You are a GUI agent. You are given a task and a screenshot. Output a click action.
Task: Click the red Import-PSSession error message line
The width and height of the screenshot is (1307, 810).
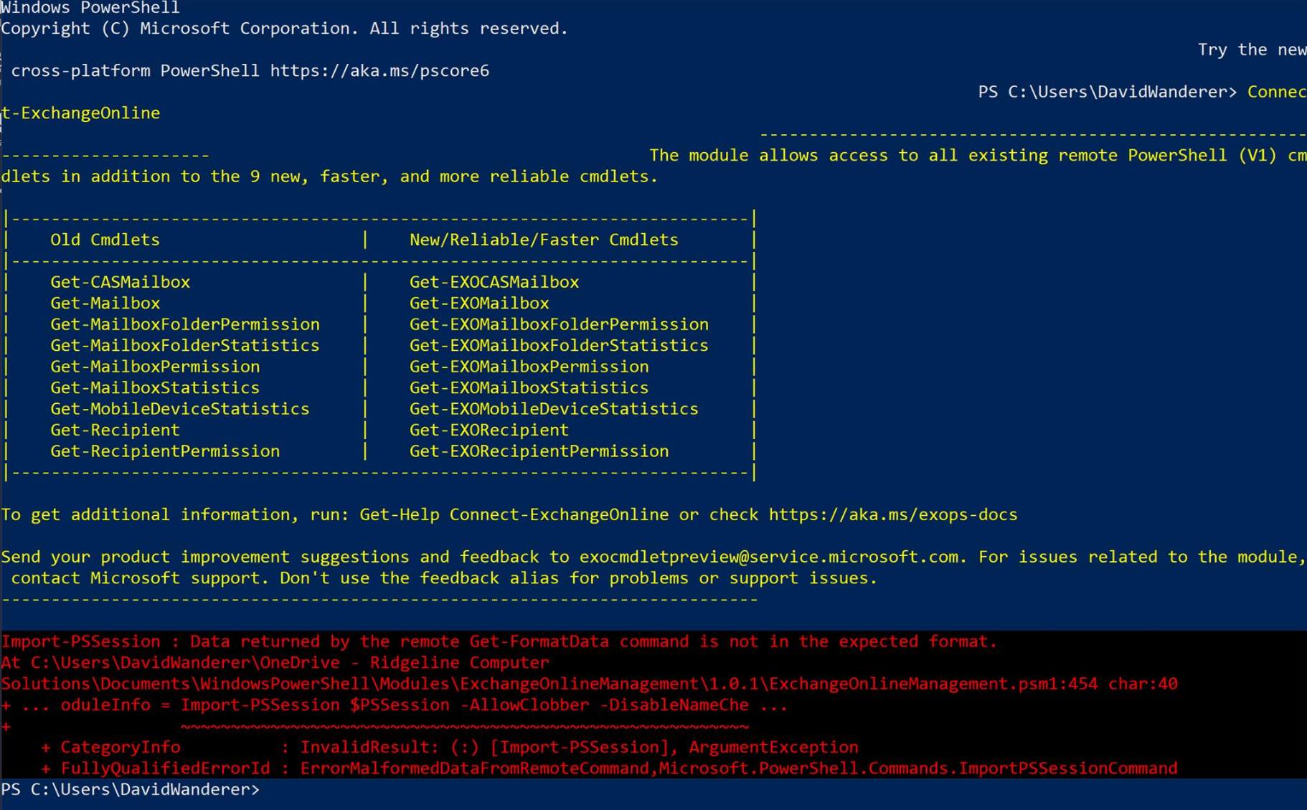pos(499,642)
